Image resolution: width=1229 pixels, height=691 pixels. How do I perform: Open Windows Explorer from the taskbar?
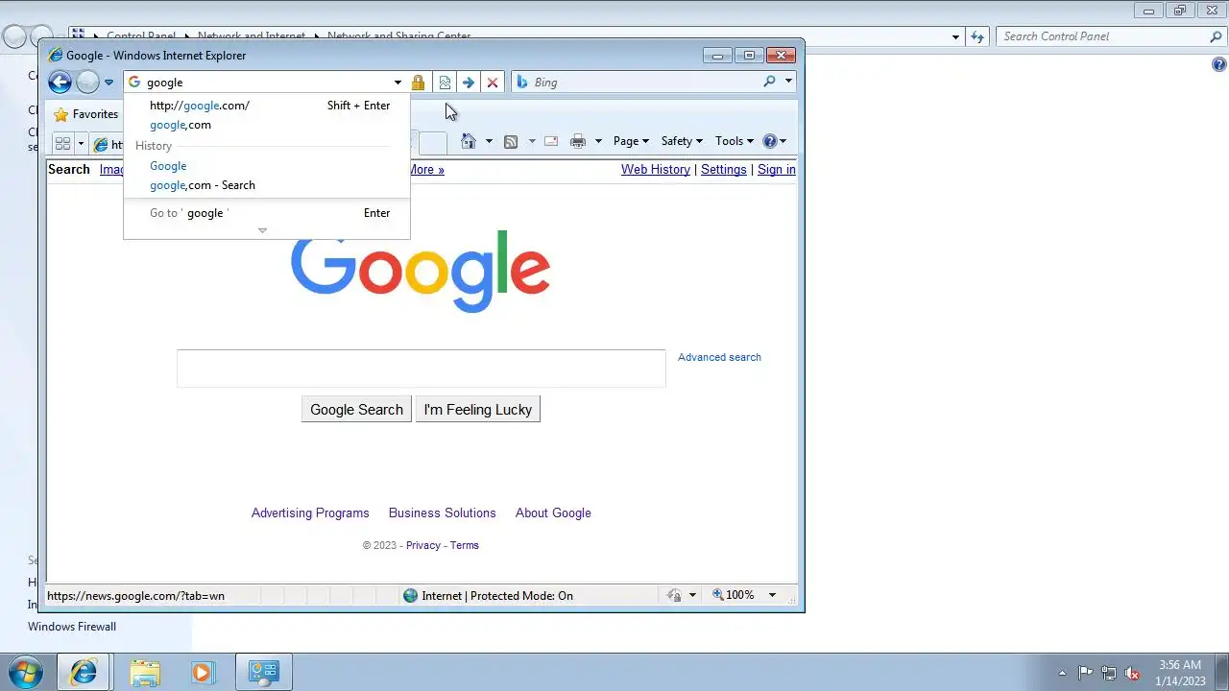point(145,672)
